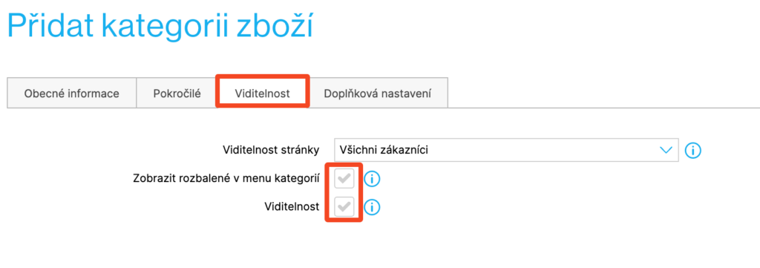Click the Zobrazit rozbalené v menu kategorií label

(x=226, y=179)
